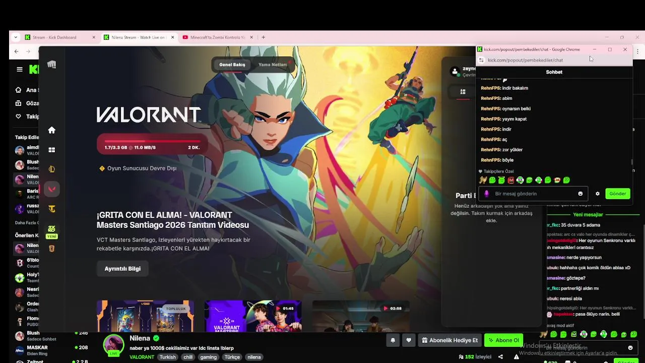Go back with browser back arrow
The height and width of the screenshot is (363, 645).
pyautogui.click(x=16, y=51)
